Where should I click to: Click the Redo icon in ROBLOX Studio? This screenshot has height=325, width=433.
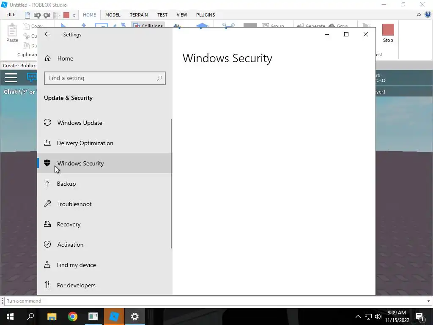pos(47,15)
